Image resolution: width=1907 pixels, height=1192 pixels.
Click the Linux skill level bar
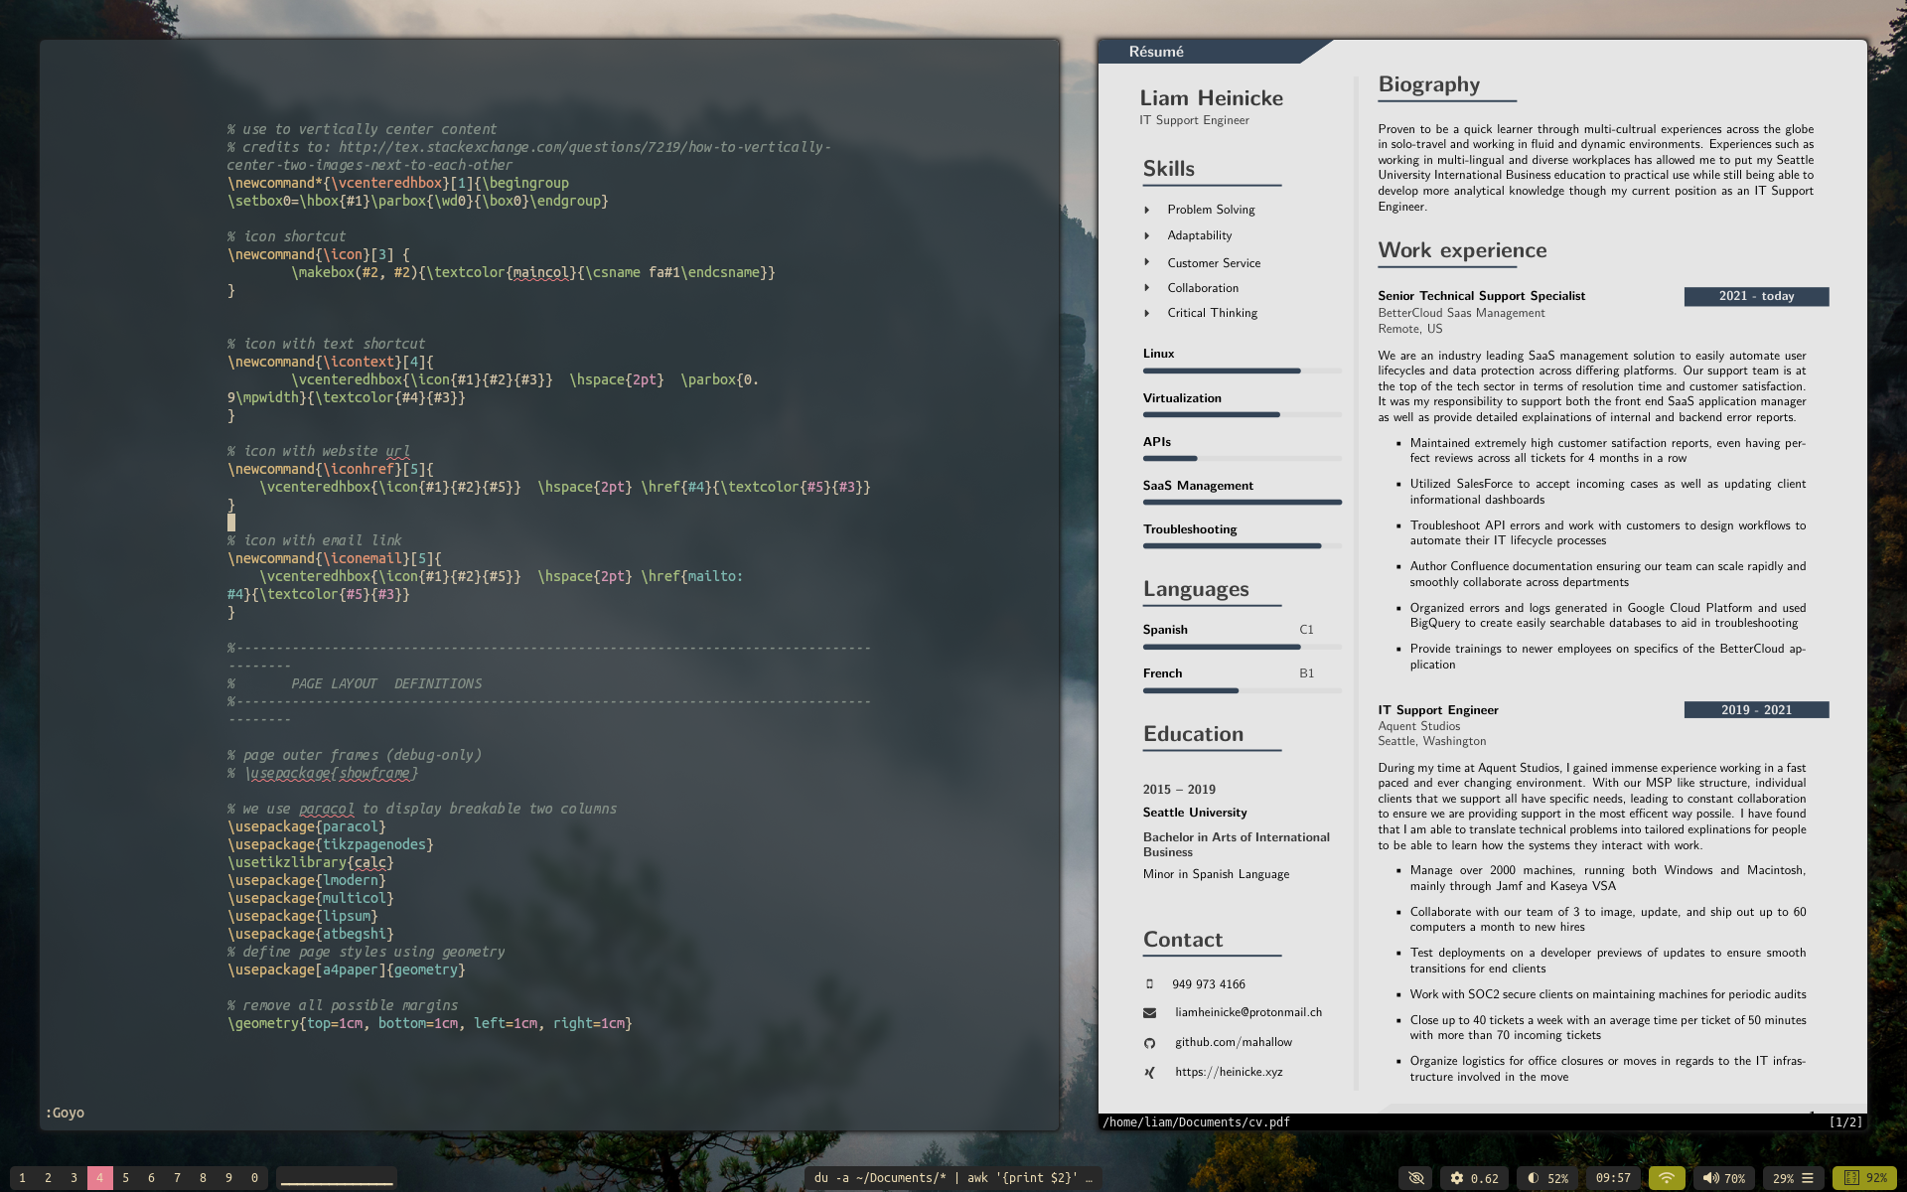tap(1242, 371)
